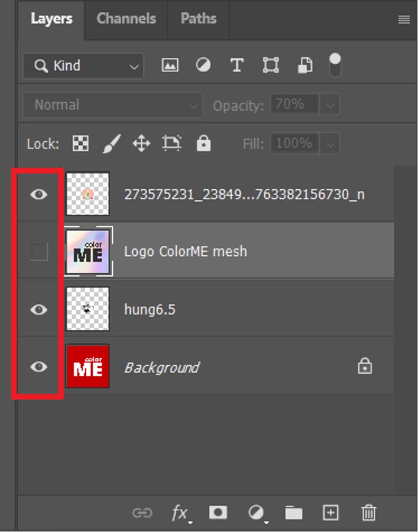Show the Logo ColorME mesh layer
This screenshot has height=532, width=418.
39,252
